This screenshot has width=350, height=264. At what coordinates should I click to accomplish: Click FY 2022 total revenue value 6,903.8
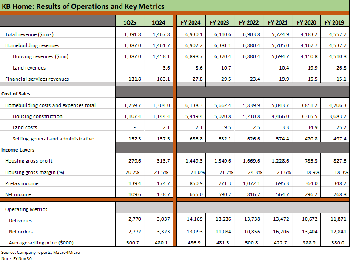click(x=251, y=34)
